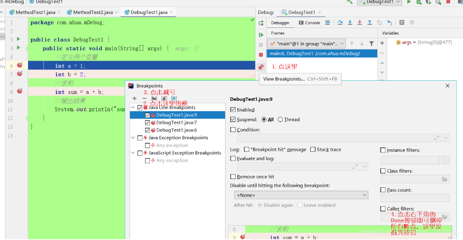Toggle breakpoint on line 9 gutter

point(20,91)
